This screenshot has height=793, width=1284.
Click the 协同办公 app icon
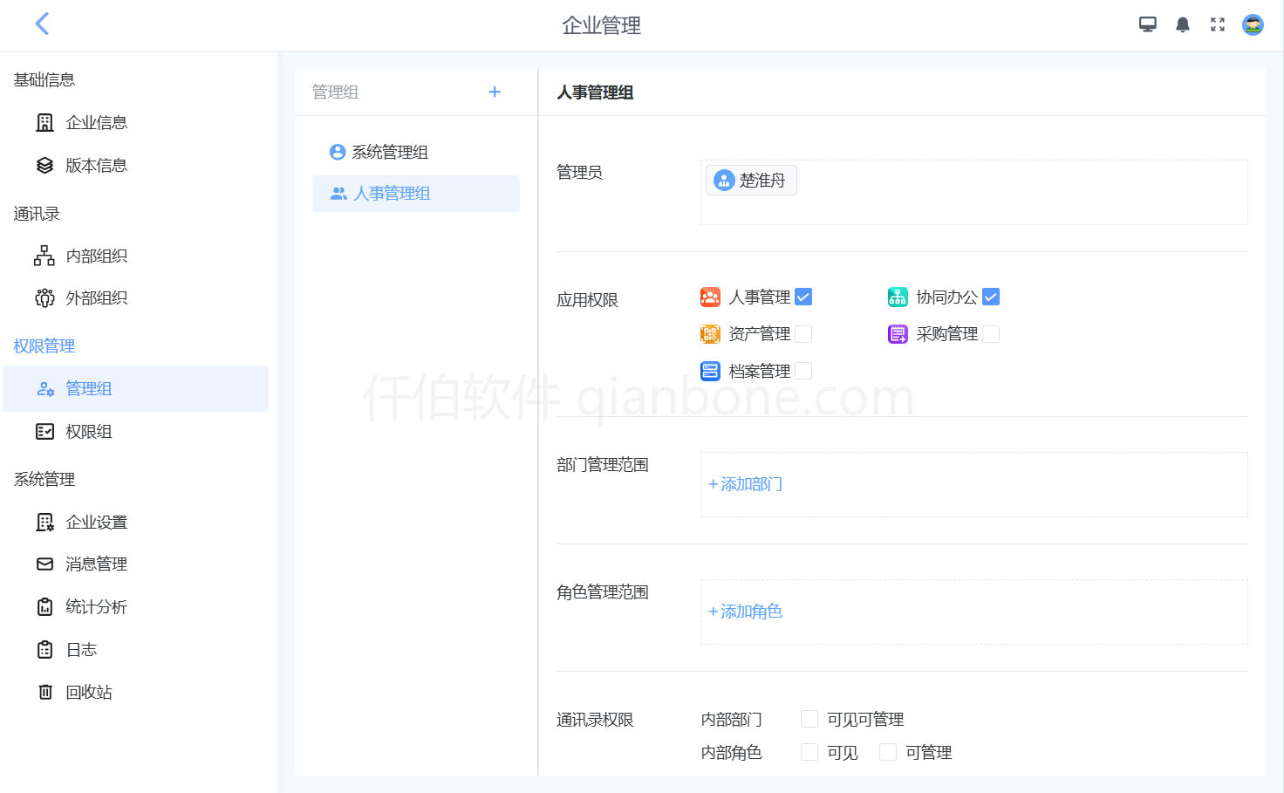tap(898, 297)
